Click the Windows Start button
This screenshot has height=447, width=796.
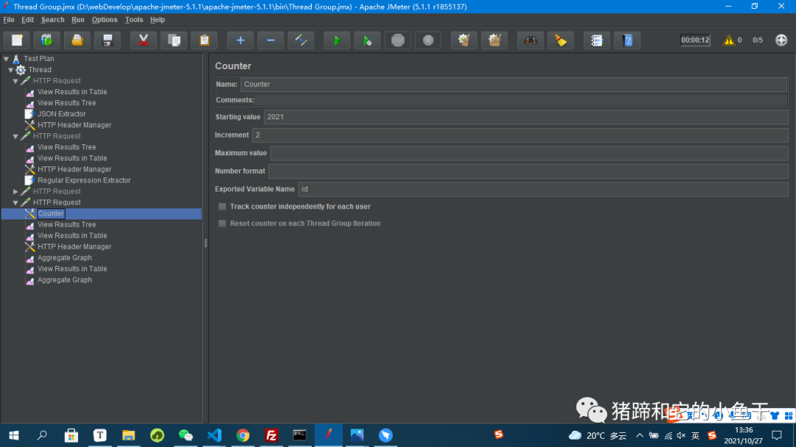pos(14,435)
